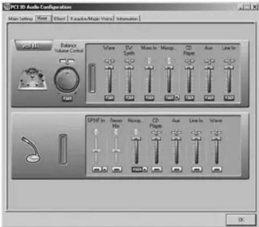Screen dimensions: 259x227
Task: Click the playback CD Player volume slider
Action: tap(189, 79)
